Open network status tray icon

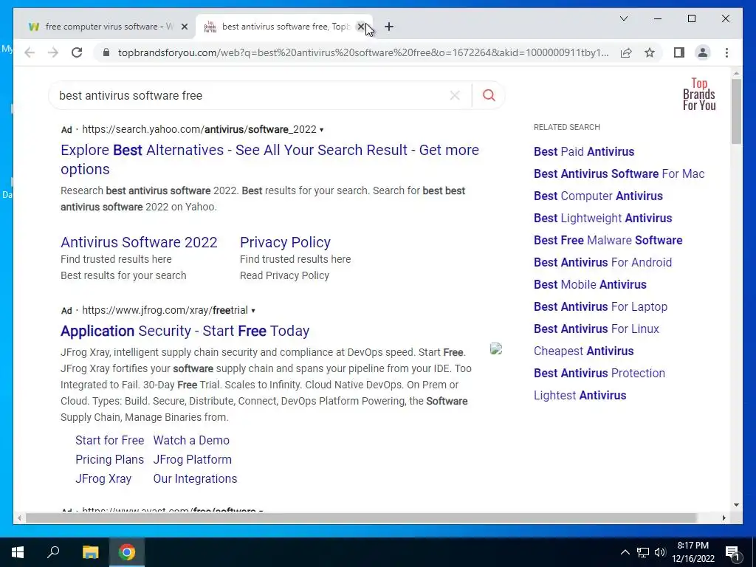[643, 552]
